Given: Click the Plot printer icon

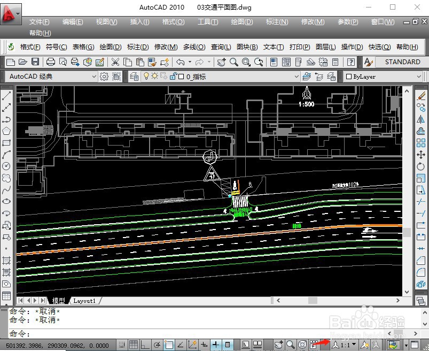Looking at the screenshot, I should click(51, 62).
